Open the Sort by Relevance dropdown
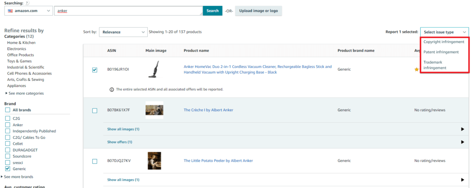Screen dimensions: 473x188 click(123, 32)
